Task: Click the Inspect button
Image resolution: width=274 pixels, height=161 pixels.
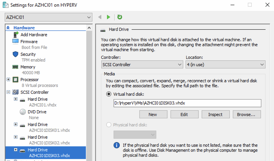Action: click(x=215, y=114)
